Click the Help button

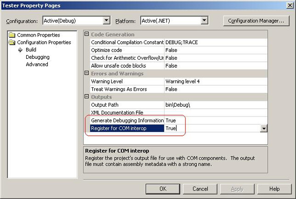click(274, 189)
